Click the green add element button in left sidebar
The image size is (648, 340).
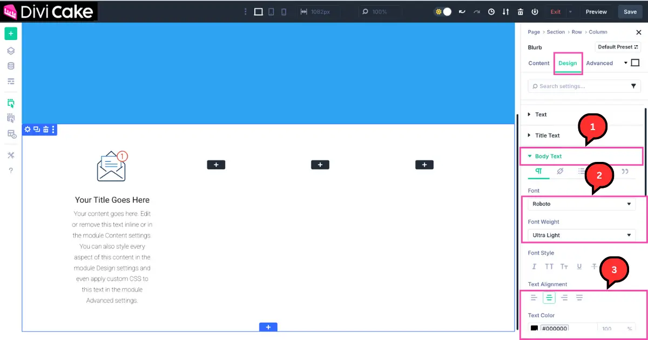[11, 33]
